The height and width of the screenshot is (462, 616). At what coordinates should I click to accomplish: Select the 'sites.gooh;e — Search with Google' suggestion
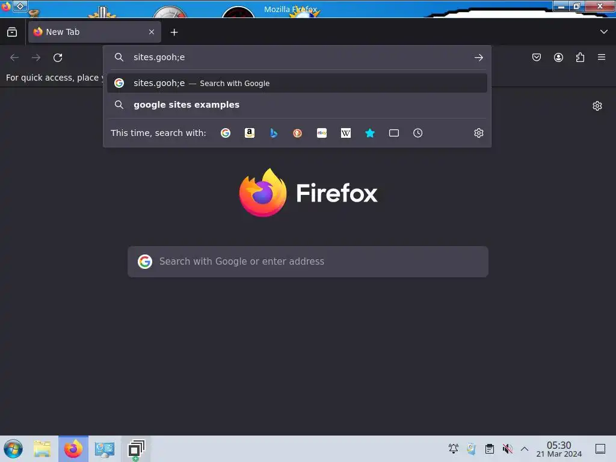point(297,83)
